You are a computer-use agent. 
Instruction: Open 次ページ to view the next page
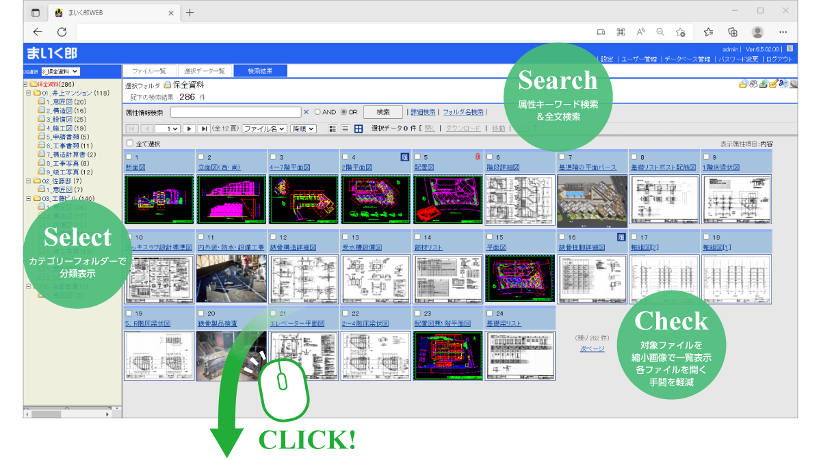592,347
